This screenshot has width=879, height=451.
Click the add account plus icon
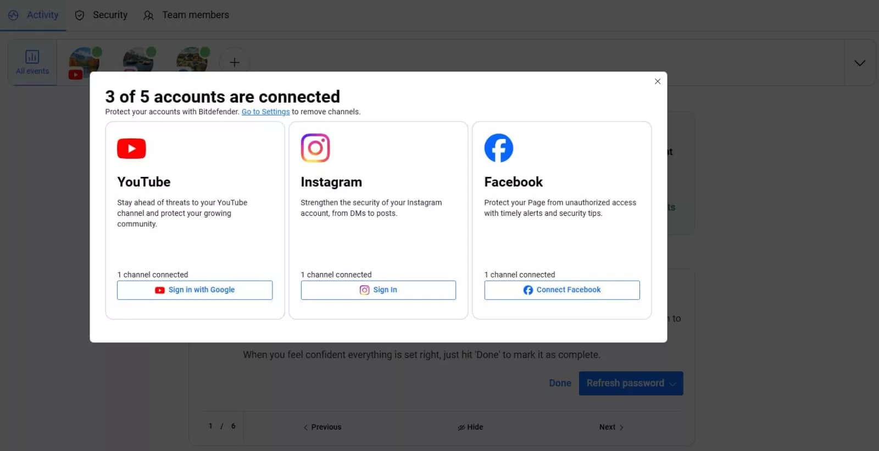pyautogui.click(x=235, y=63)
